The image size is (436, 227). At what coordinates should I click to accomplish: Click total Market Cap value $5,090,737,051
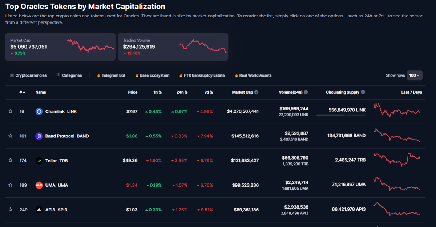(28, 47)
